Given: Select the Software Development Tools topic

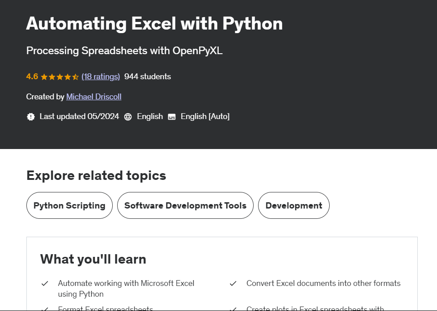Looking at the screenshot, I should click(185, 205).
